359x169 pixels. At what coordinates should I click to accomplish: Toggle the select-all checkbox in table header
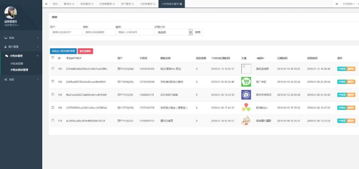coord(53,58)
